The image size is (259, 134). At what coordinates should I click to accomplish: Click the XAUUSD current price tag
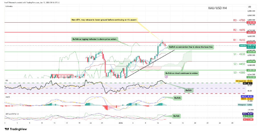pos(247,46)
